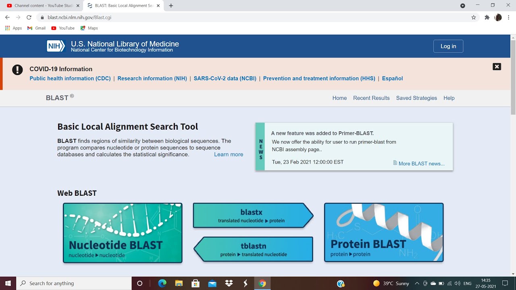Open weather widget showing 39°C Sunny

[391, 283]
